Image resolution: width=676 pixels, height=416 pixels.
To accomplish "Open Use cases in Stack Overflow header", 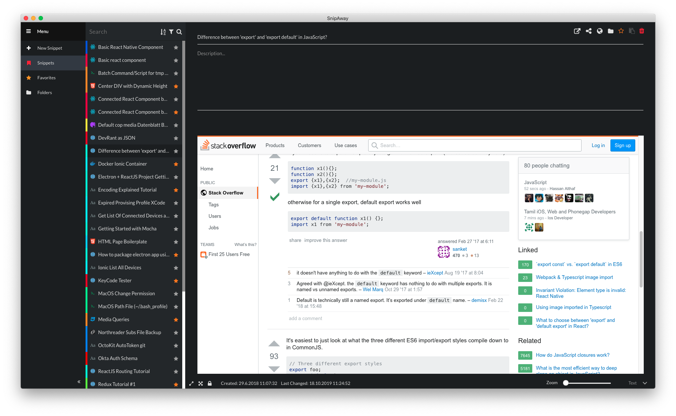I will click(x=346, y=145).
